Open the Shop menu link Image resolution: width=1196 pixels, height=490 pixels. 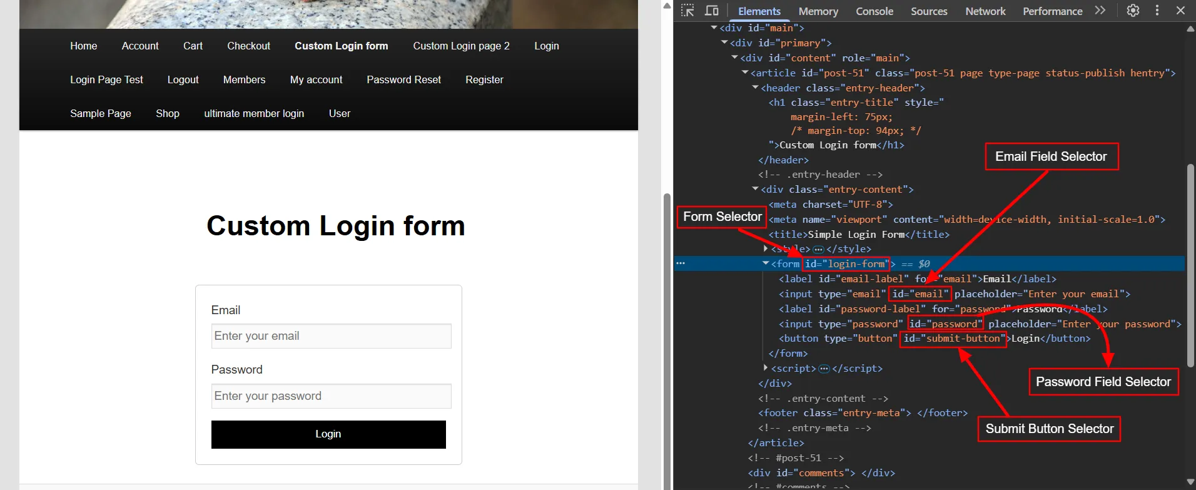[168, 113]
